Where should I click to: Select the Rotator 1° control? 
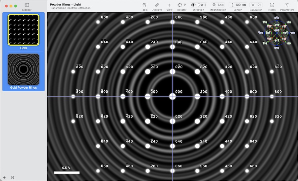[x=182, y=5]
